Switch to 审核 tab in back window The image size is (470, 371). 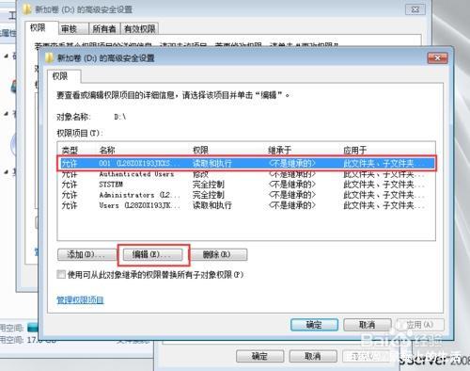pos(73,29)
